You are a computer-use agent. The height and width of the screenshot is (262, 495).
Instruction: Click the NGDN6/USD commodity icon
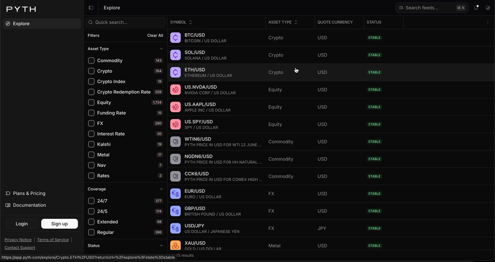tap(175, 159)
